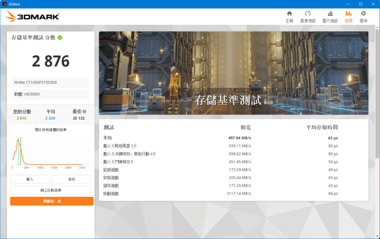The width and height of the screenshot is (380, 239).
Task: Click the 顯示所有硬體的結果 label
Action: pyautogui.click(x=50, y=130)
